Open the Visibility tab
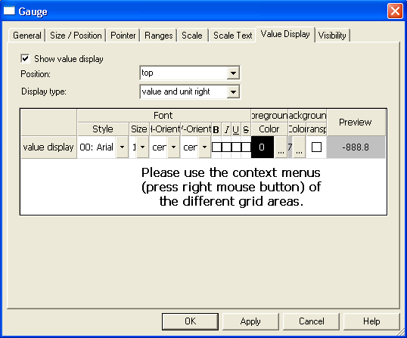This screenshot has width=407, height=338. [332, 36]
